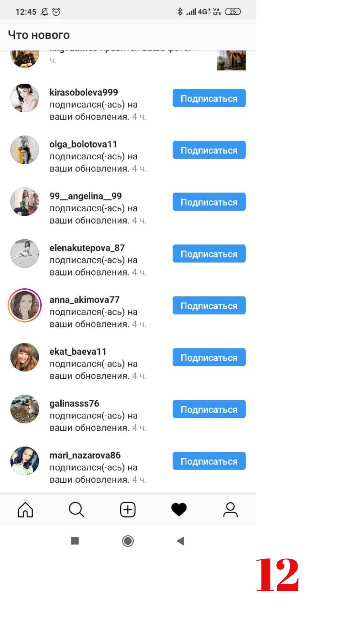
Task: Open the heart activity tab
Action: pos(179,509)
